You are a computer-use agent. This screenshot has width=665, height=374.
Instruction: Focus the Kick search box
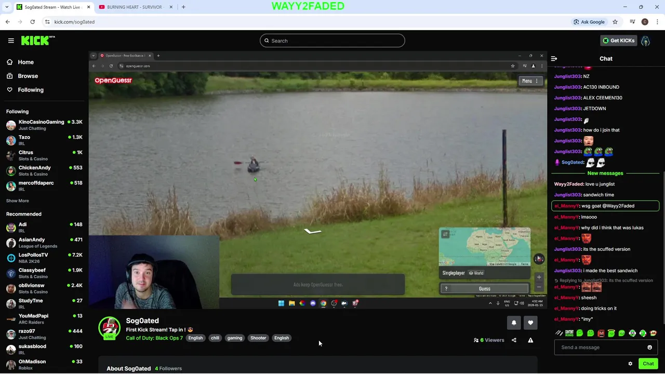coord(332,41)
